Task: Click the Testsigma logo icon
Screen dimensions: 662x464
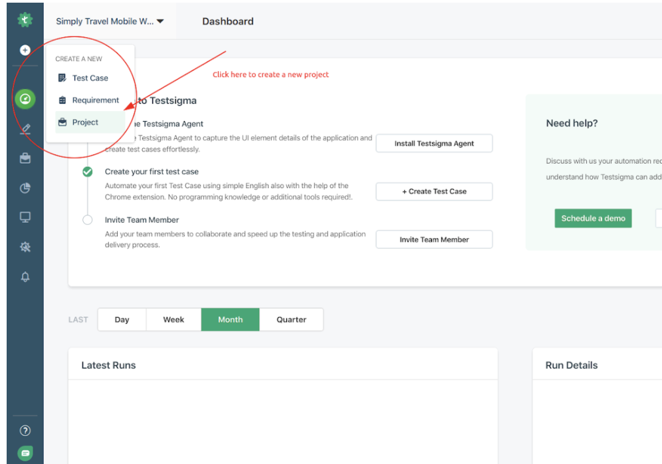Action: [x=25, y=20]
